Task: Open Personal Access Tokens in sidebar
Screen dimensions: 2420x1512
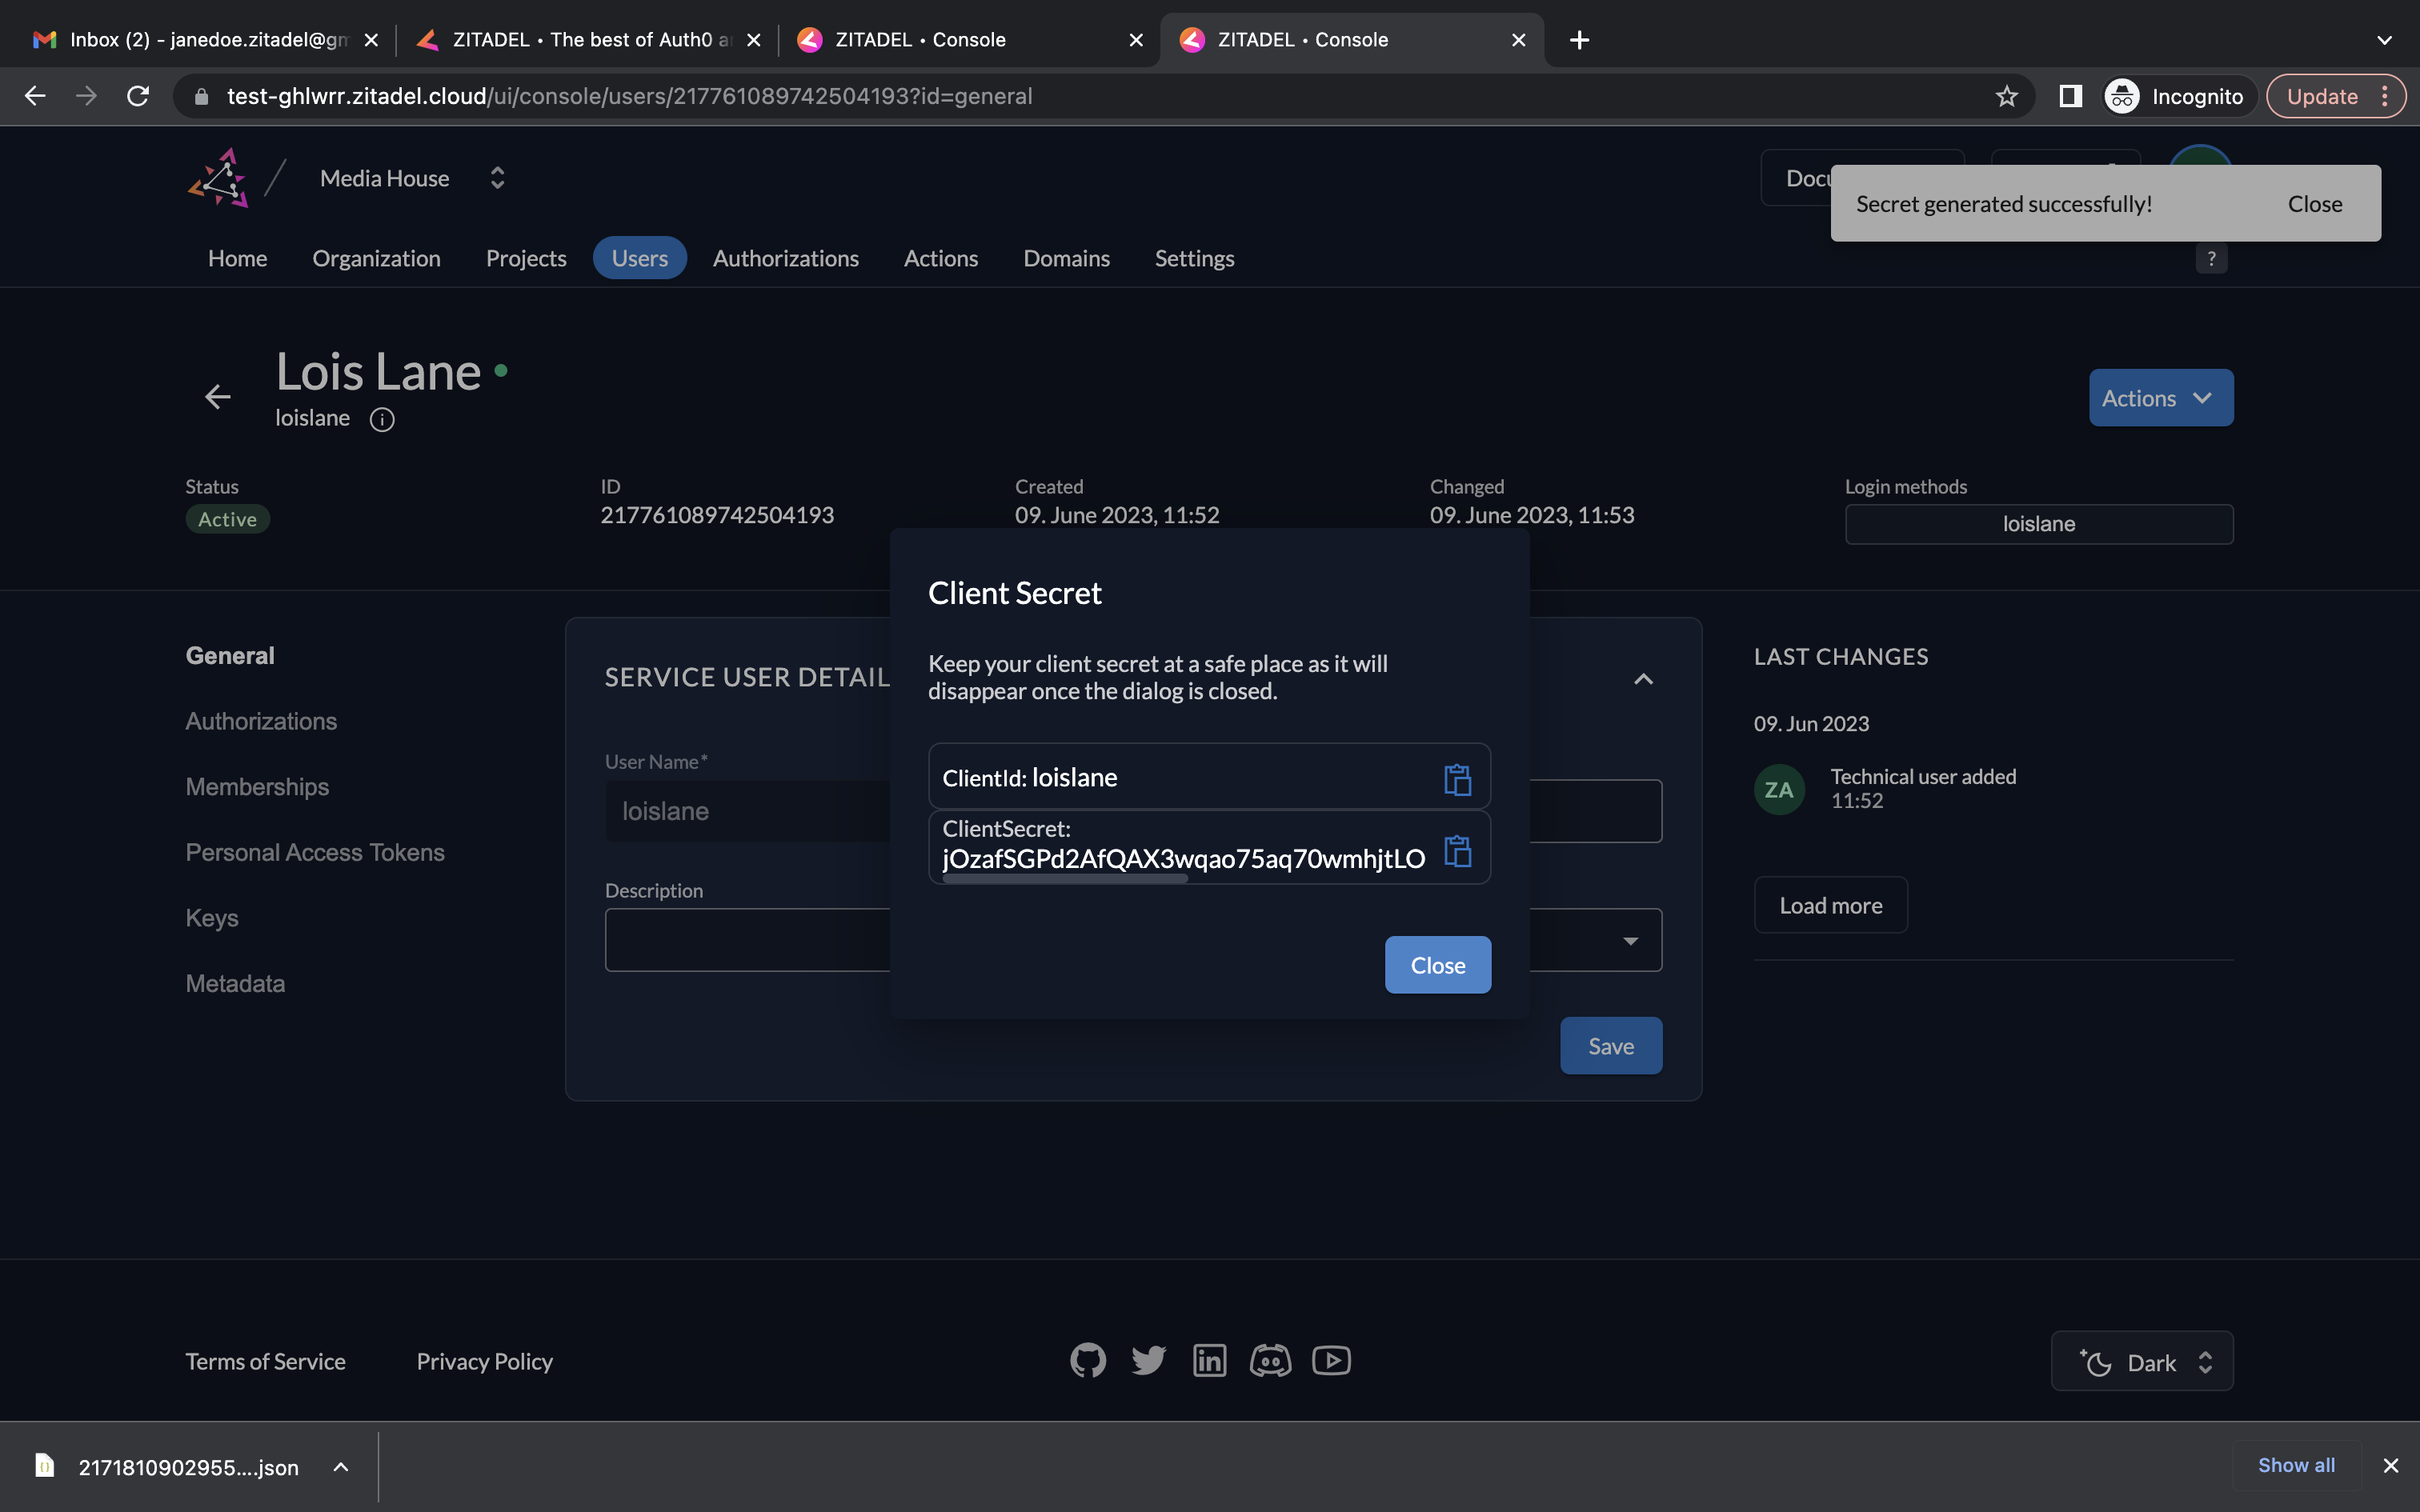Action: [315, 852]
